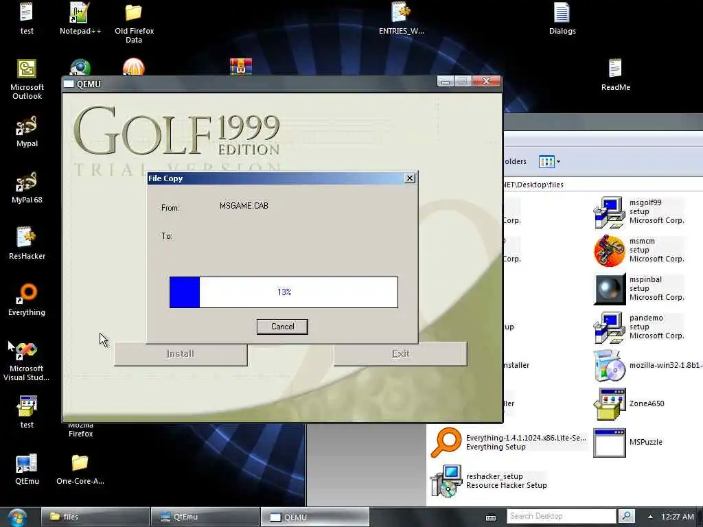Select ZoneA650 in files window
Viewport: 703px width, 527px height.
coord(629,403)
